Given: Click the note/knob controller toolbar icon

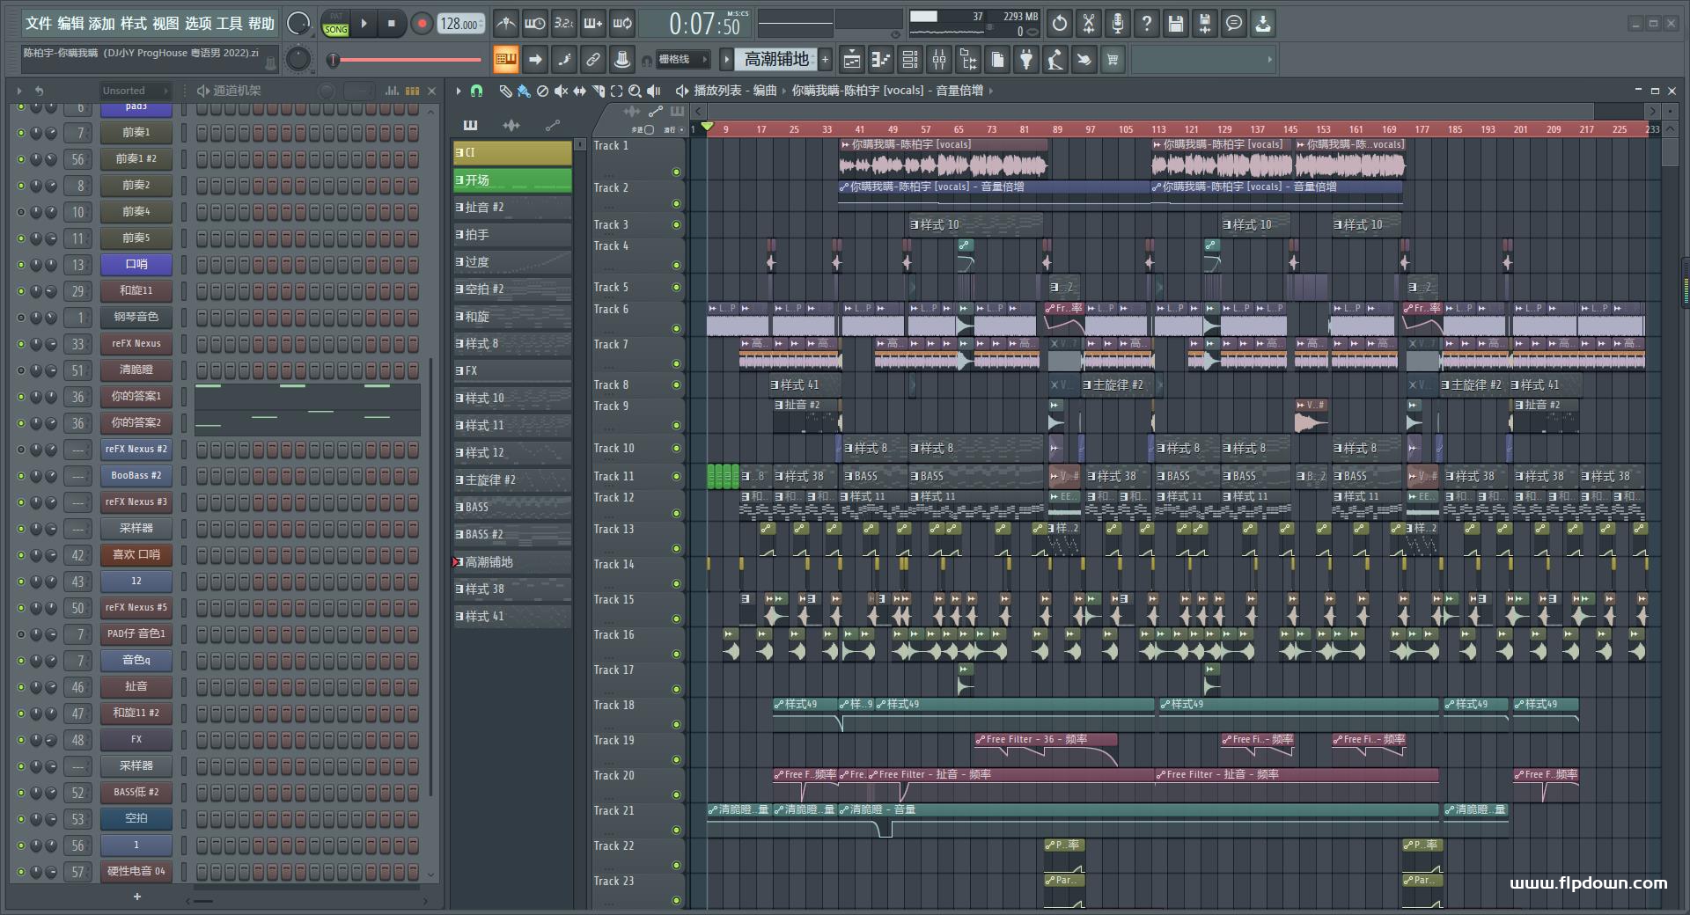Looking at the screenshot, I should pos(622,60).
